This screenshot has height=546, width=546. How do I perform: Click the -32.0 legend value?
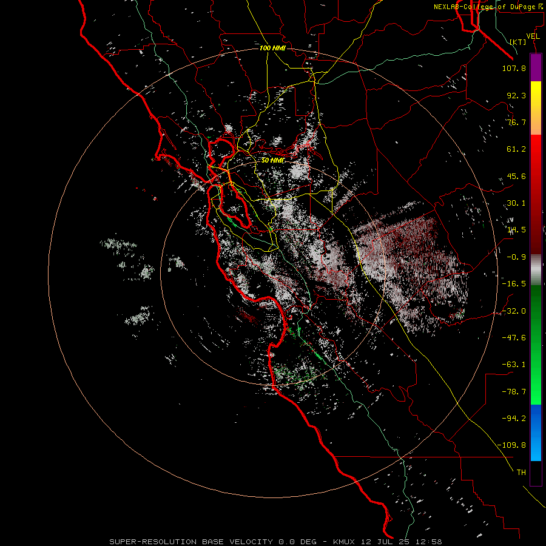(514, 311)
